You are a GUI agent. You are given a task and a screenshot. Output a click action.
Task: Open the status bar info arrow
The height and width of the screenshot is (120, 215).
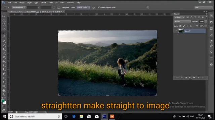pyautogui.click(x=46, y=112)
